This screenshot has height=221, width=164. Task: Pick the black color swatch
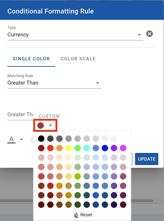(x=41, y=139)
